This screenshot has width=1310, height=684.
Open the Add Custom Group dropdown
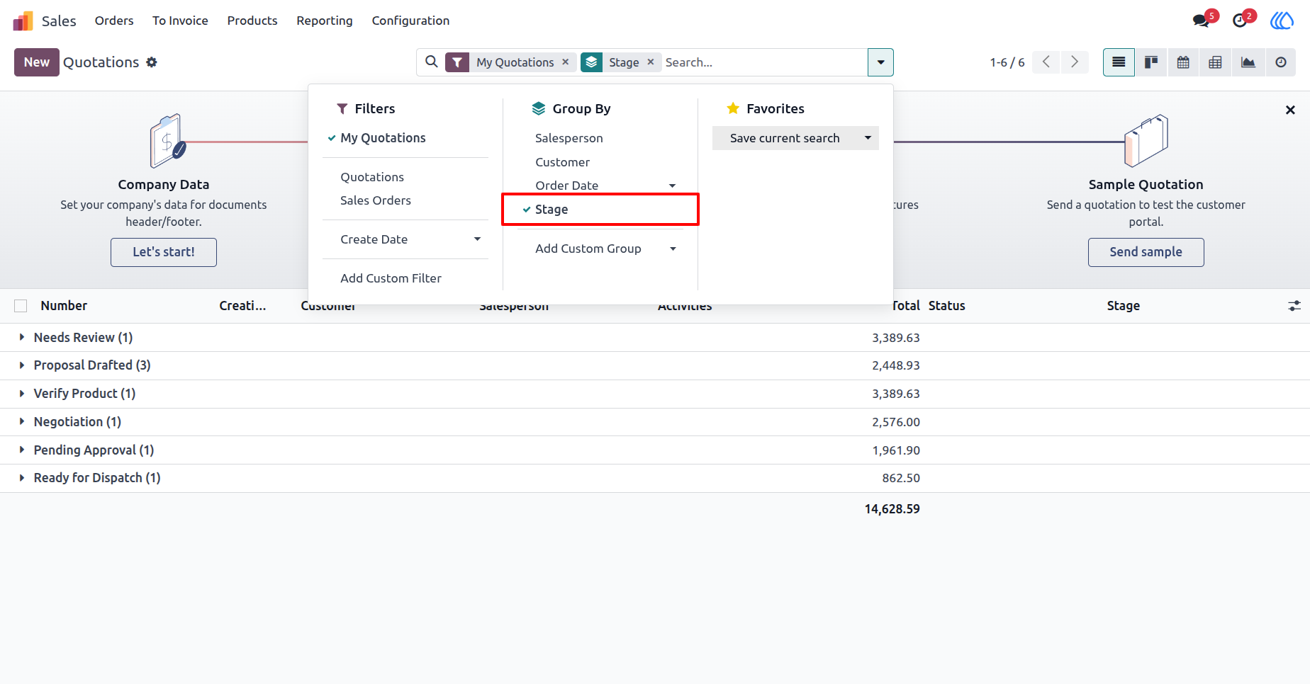[606, 249]
